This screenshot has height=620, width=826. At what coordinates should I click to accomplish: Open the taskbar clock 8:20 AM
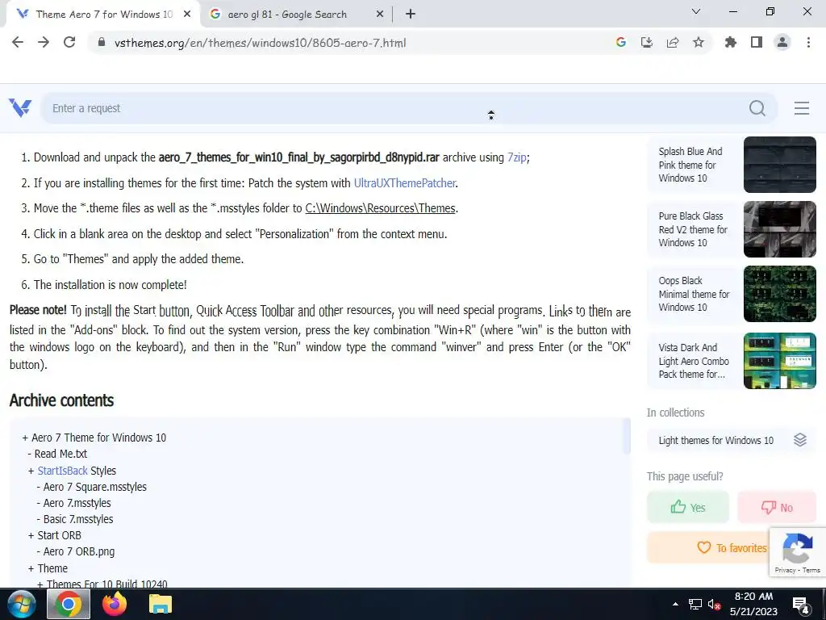pyautogui.click(x=753, y=604)
